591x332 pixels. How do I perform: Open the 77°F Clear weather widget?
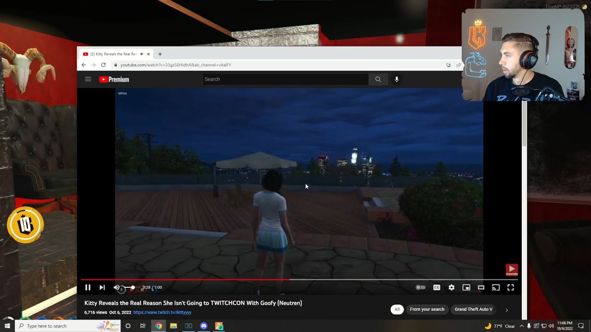click(x=500, y=326)
